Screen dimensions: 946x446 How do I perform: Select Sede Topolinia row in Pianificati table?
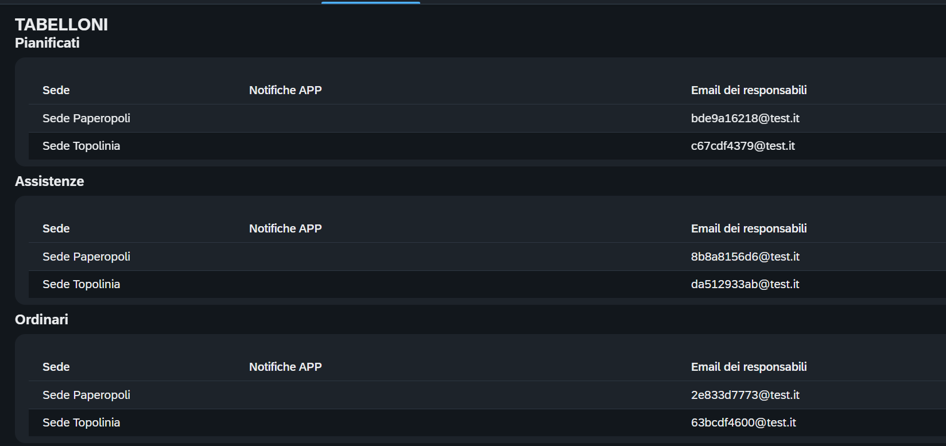pos(81,146)
